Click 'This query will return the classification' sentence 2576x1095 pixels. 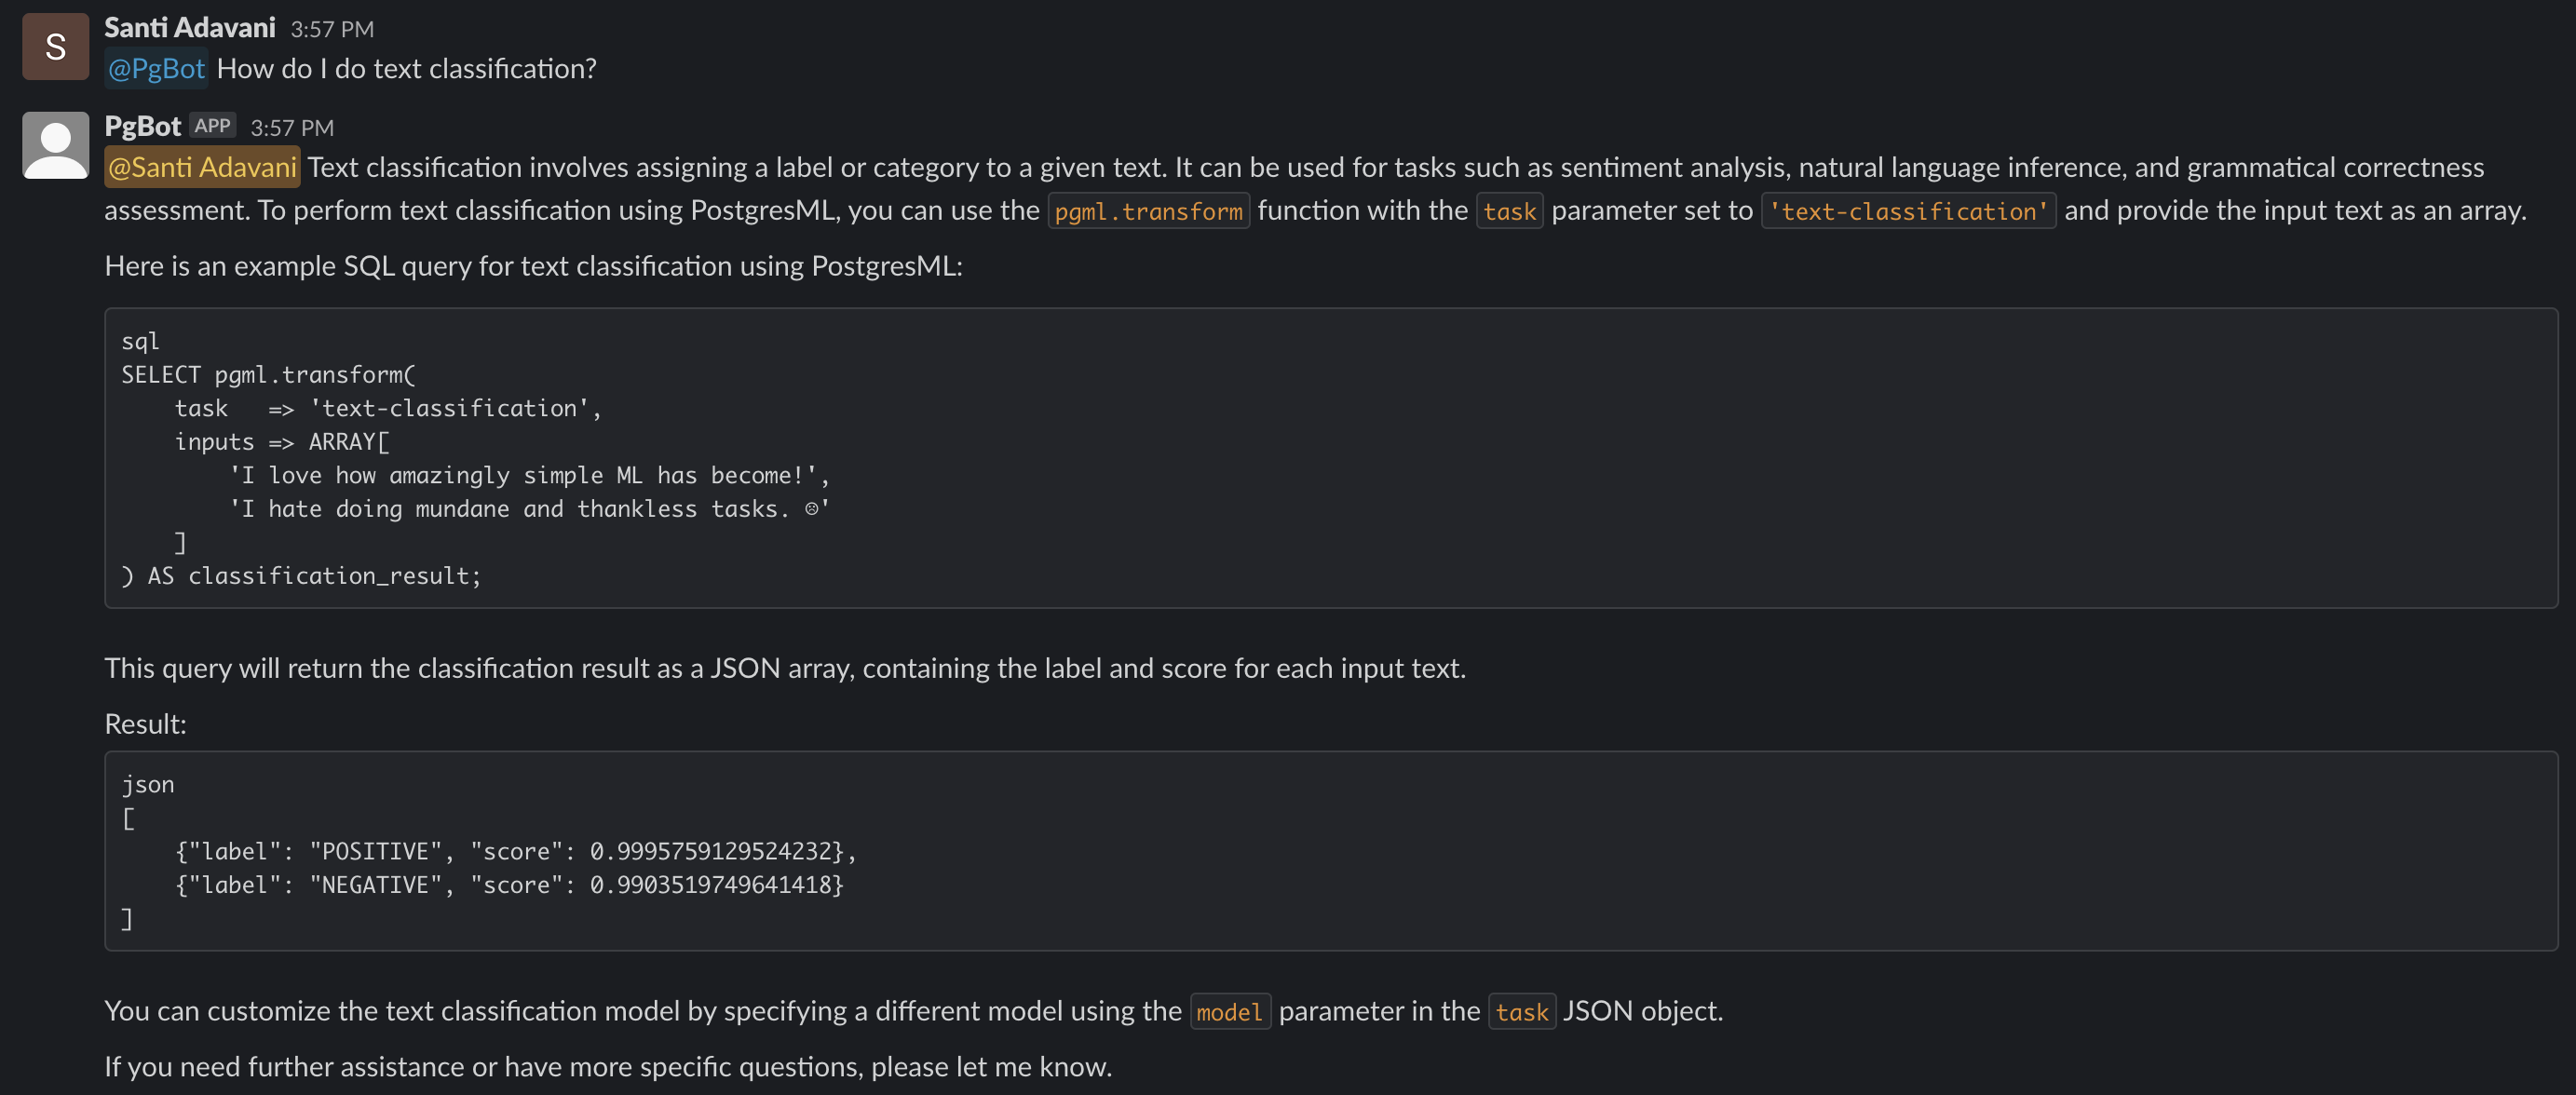785,668
